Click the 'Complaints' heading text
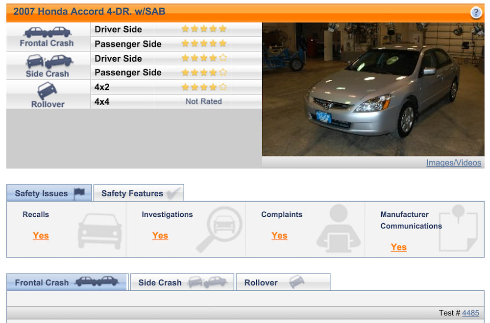Image resolution: width=490 pixels, height=323 pixels. pyautogui.click(x=282, y=214)
